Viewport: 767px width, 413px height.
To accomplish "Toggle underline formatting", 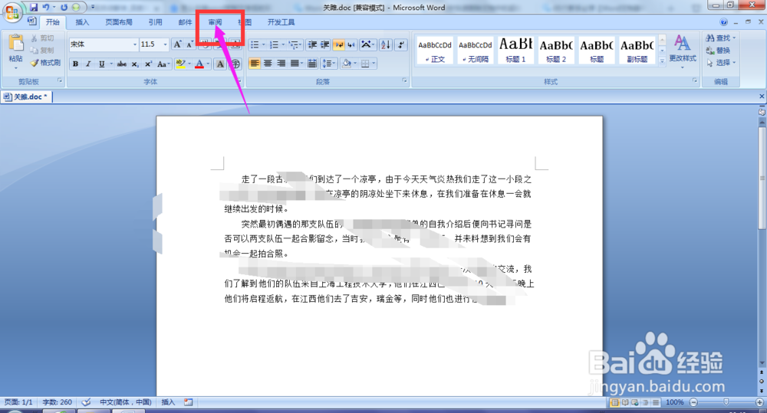I will click(x=101, y=64).
